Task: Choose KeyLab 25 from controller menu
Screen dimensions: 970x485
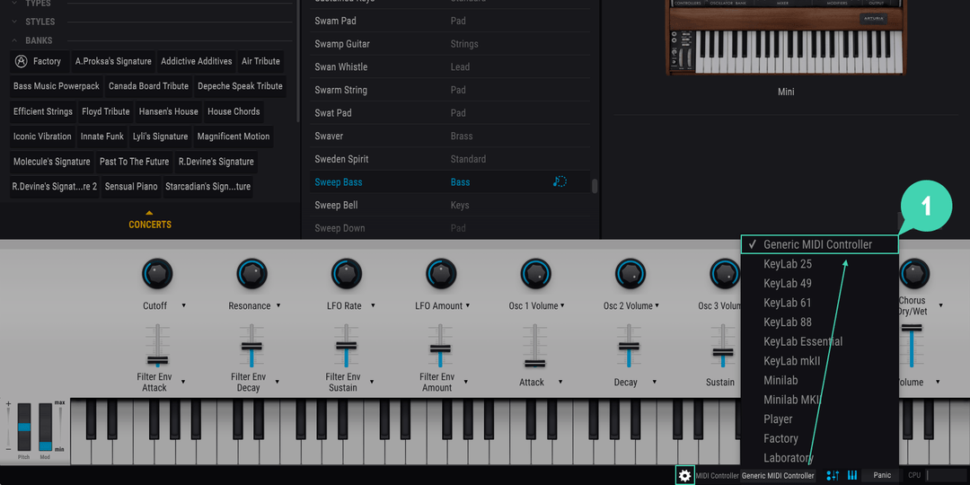Action: coord(820,264)
